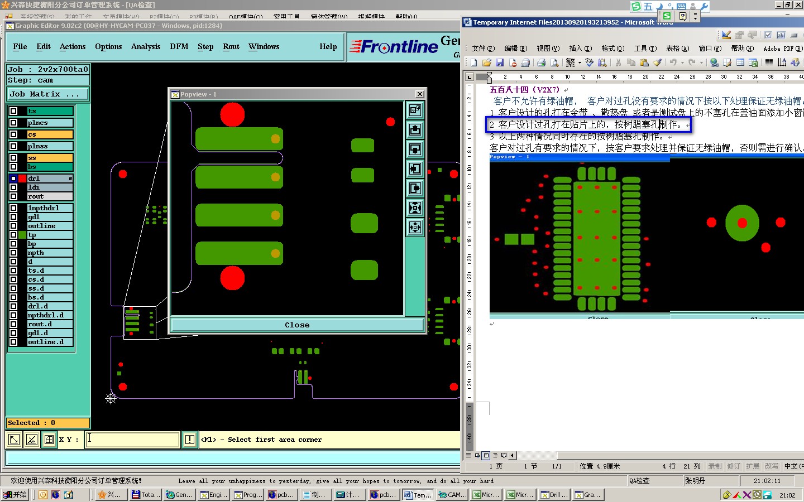This screenshot has height=502, width=804.
Task: Click Word Insert Table icon
Action: (740, 62)
